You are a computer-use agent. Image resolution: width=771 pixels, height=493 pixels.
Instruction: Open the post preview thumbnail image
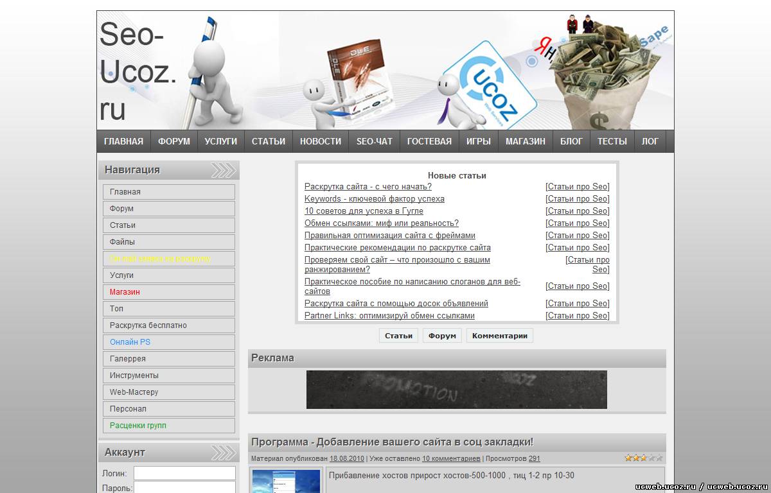286,481
